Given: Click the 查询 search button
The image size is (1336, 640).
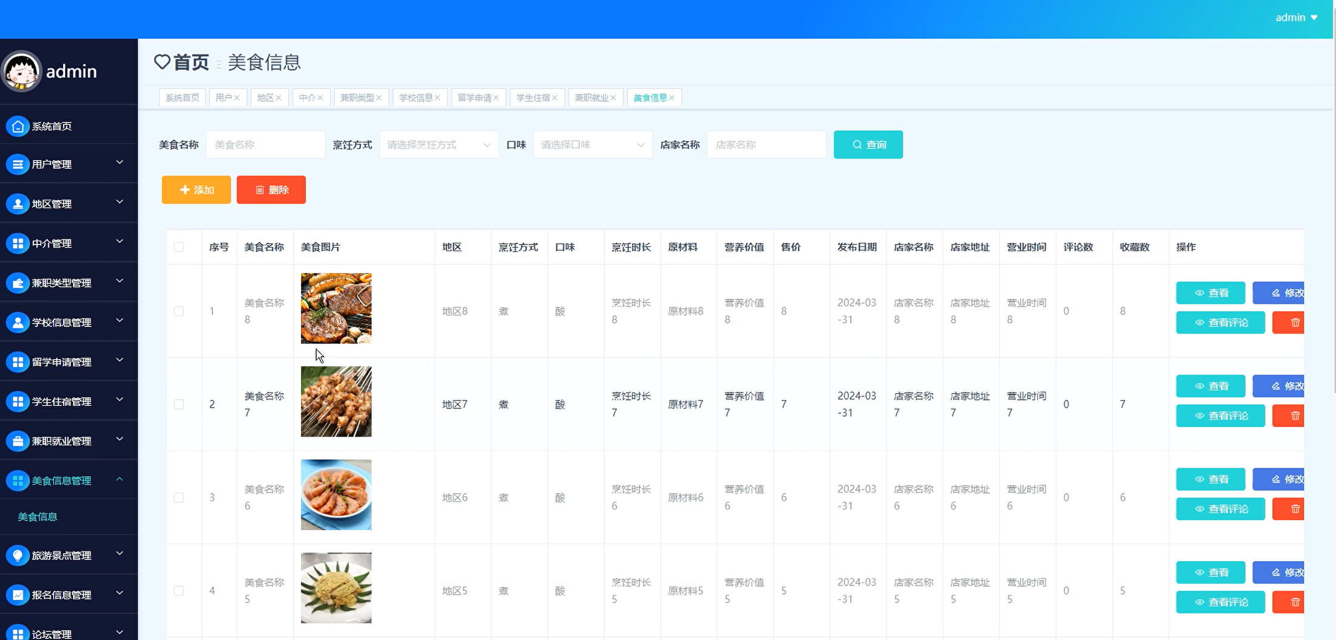Looking at the screenshot, I should (x=868, y=144).
